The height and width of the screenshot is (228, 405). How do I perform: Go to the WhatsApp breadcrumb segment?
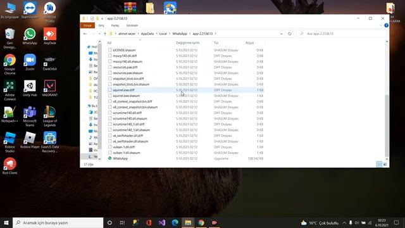tap(180, 34)
